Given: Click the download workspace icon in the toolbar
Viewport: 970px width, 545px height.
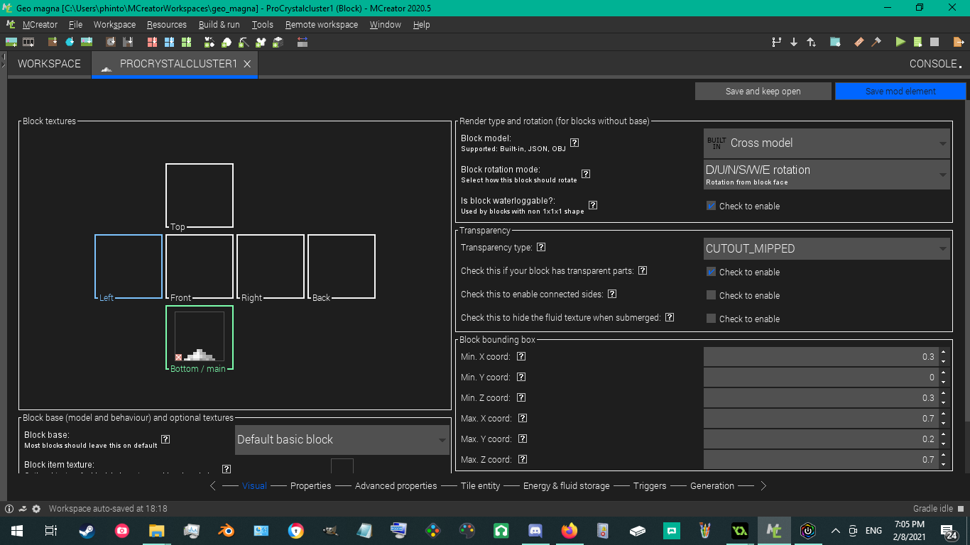Looking at the screenshot, I should click(794, 42).
